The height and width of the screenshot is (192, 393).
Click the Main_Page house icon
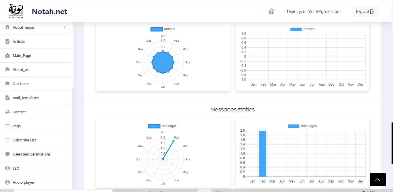pyautogui.click(x=7, y=56)
